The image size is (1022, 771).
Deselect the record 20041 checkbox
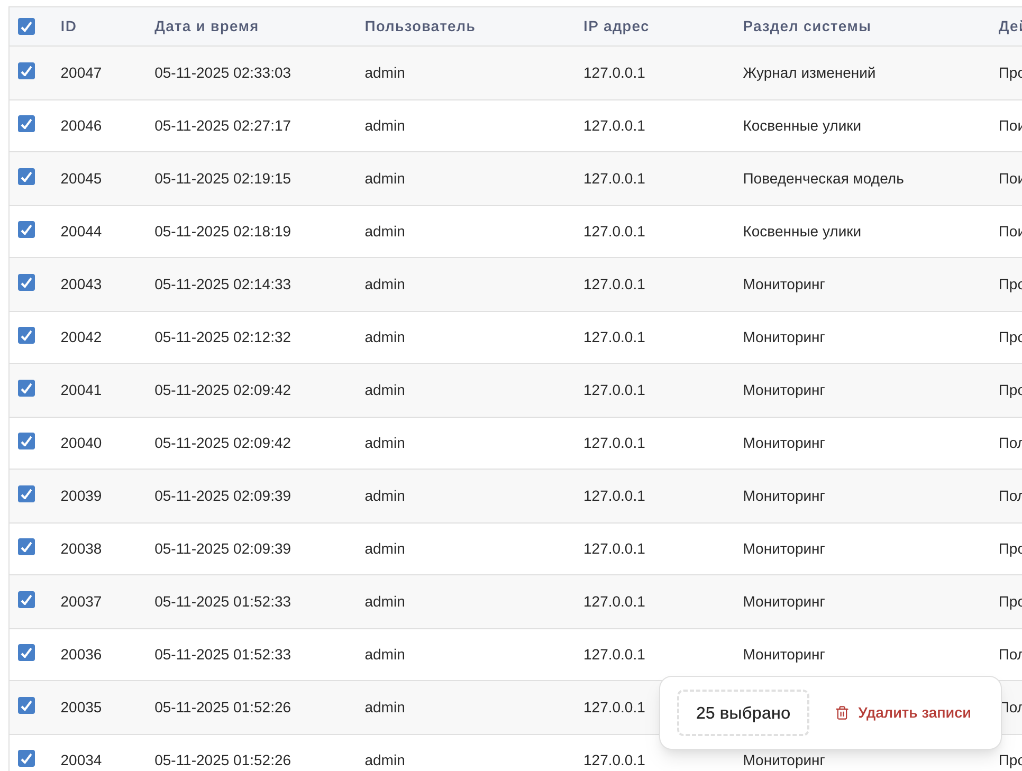tap(26, 388)
